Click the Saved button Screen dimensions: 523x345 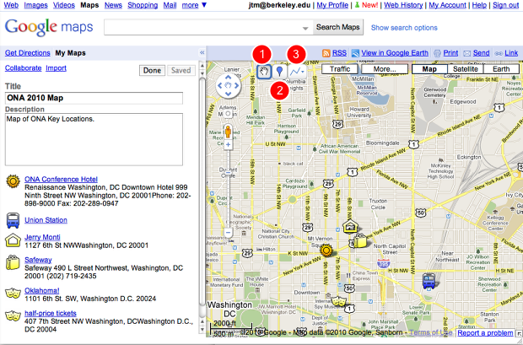tap(181, 70)
